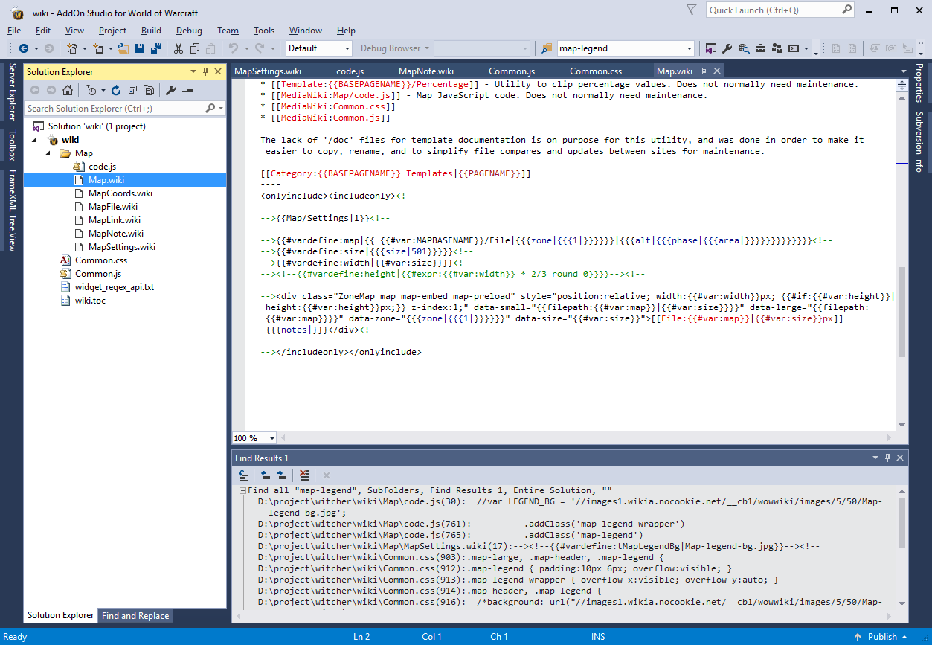Go to Solution Explorer Home view
Viewport: 932px width, 645px height.
coord(68,90)
